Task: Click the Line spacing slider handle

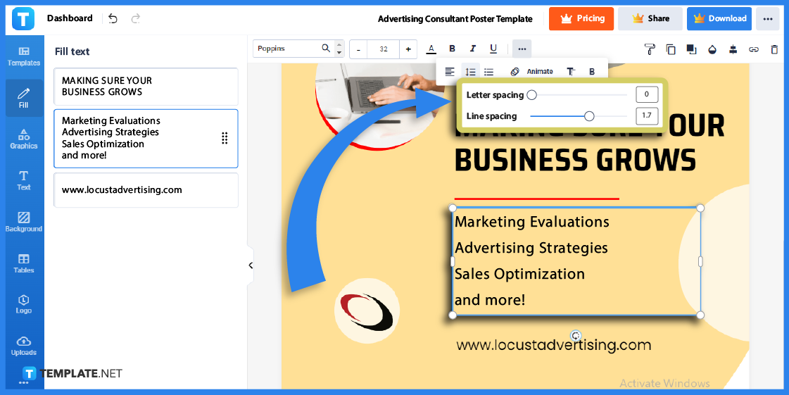Action: point(589,116)
